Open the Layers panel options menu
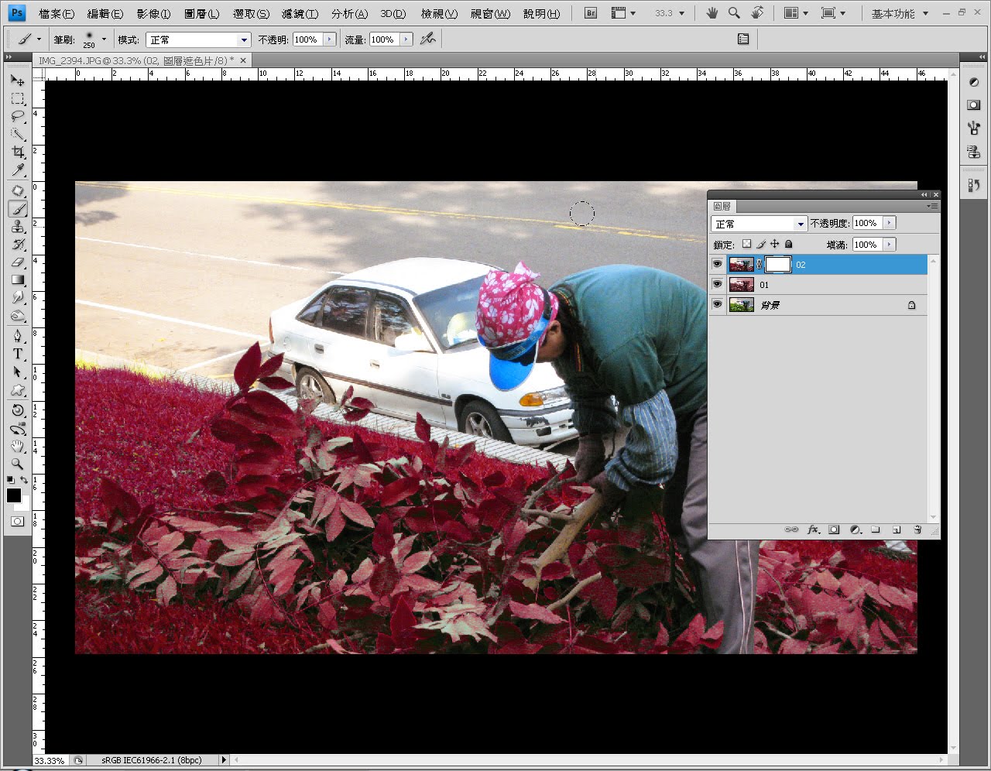The image size is (991, 771). click(x=933, y=206)
